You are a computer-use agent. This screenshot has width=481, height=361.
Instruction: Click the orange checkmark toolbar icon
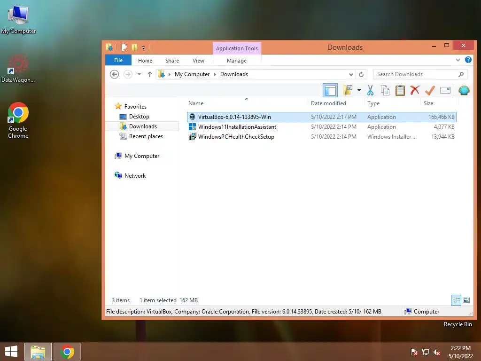430,90
